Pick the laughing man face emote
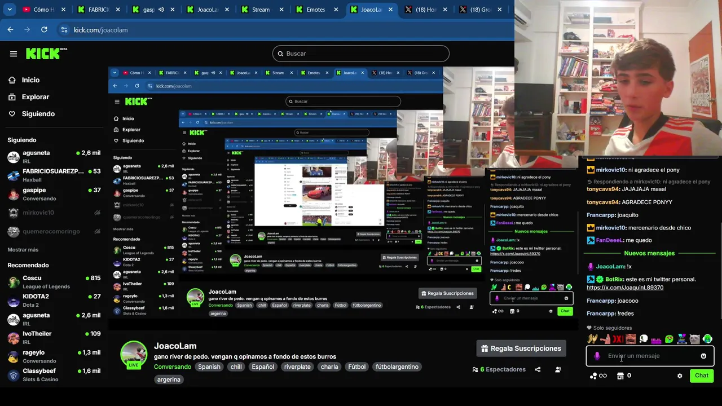Screen dimensions: 722x406 631,339
